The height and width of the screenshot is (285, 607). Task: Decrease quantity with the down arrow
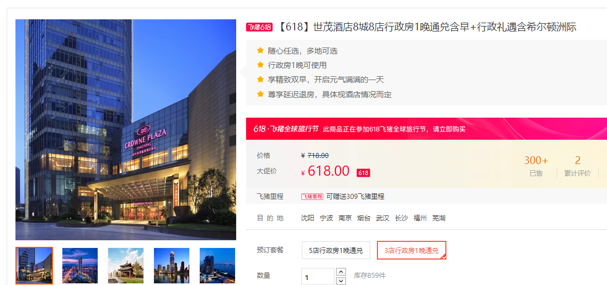point(340,281)
